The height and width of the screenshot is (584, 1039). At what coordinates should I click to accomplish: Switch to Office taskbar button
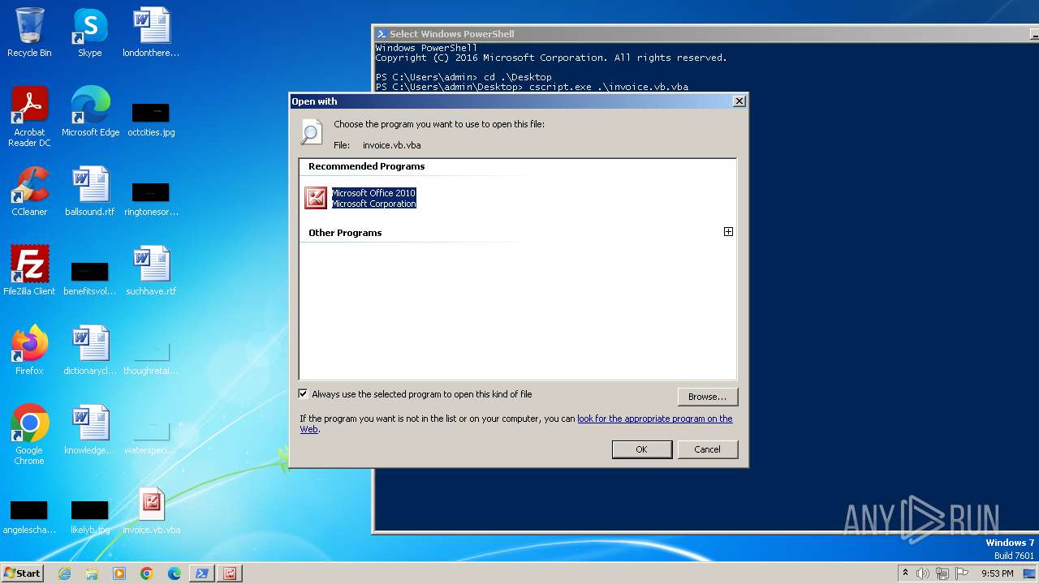tap(230, 573)
